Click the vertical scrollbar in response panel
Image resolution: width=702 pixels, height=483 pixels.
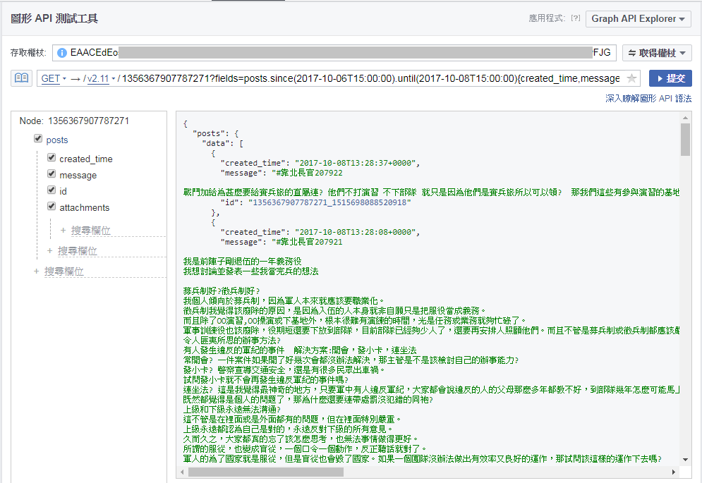point(685,140)
